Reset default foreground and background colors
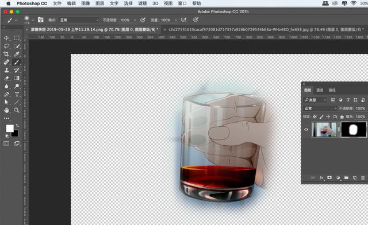The image size is (368, 225). [7, 136]
